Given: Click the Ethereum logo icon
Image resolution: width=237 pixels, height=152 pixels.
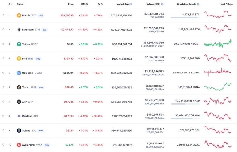Looking at the screenshot, I should click(x=19, y=30).
